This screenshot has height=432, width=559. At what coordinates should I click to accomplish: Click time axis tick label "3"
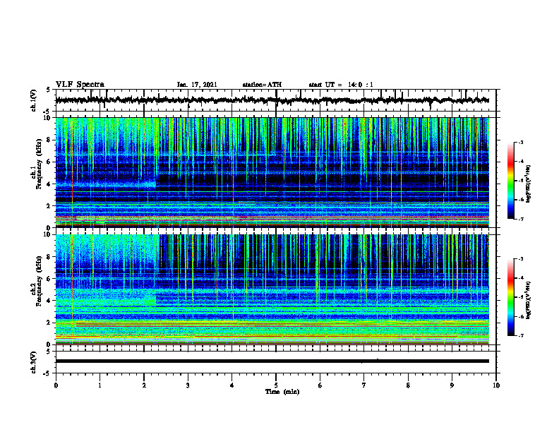(188, 385)
